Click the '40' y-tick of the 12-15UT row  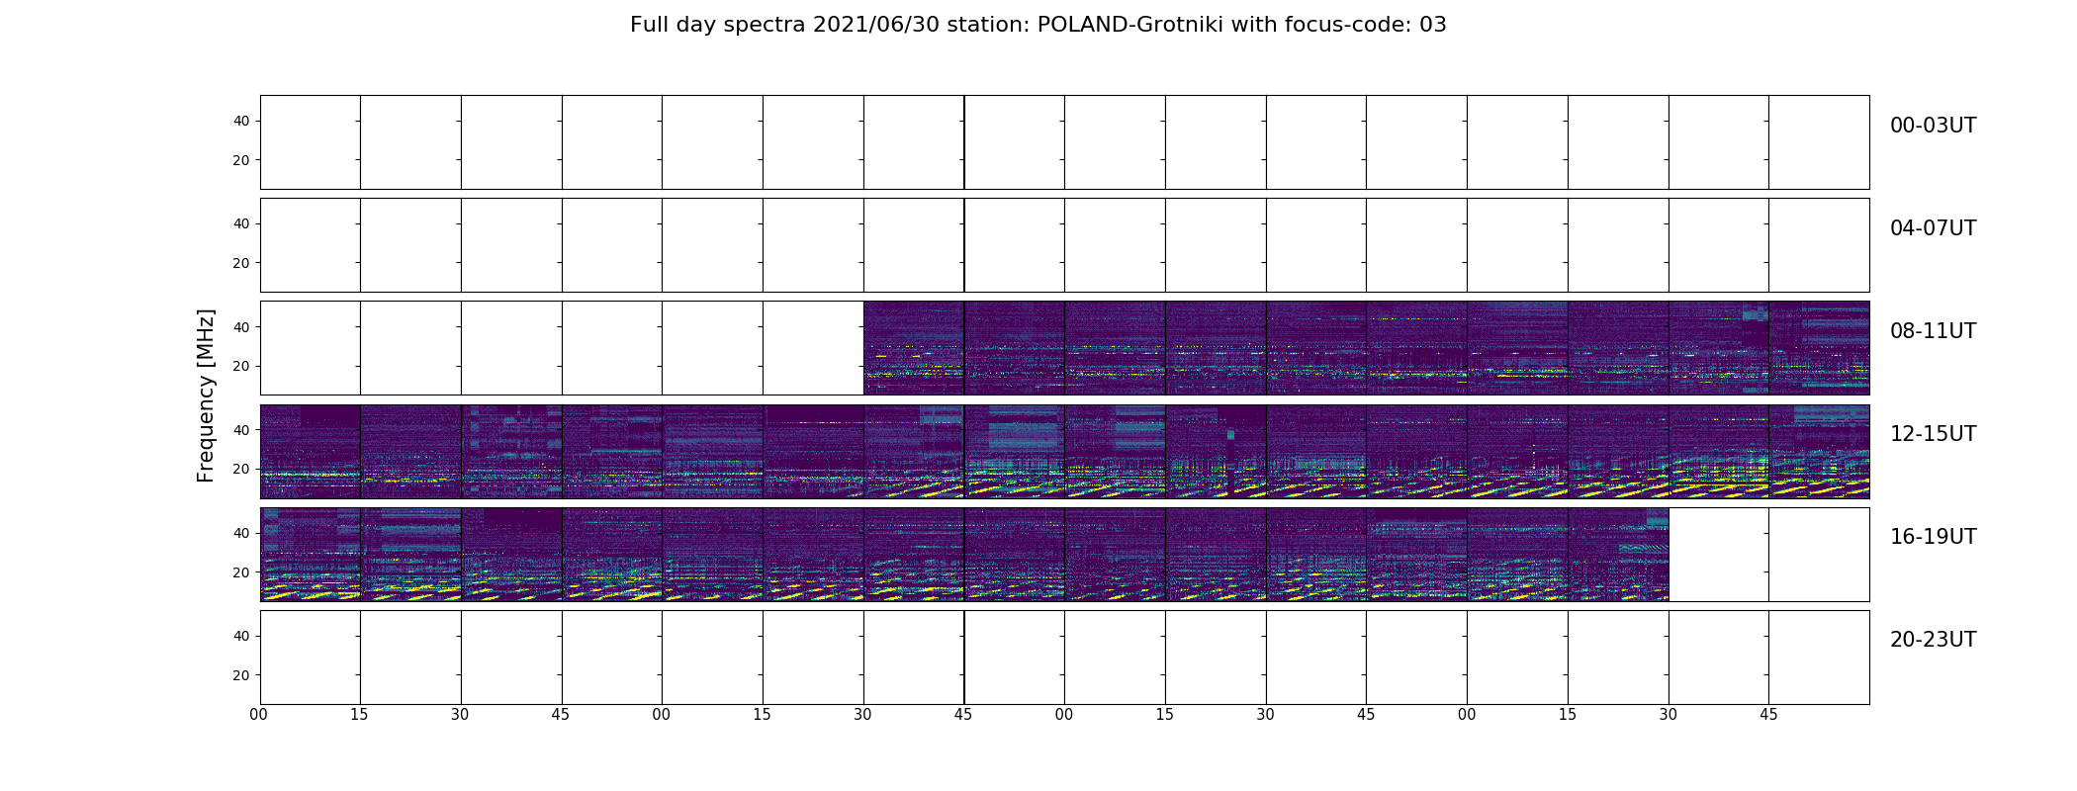(x=240, y=430)
